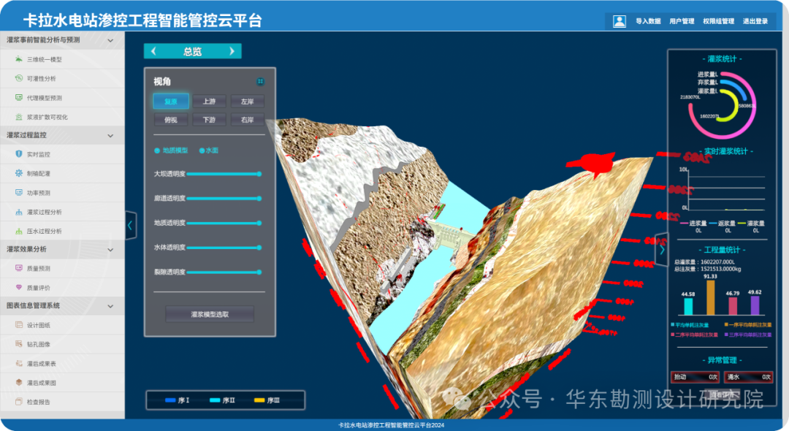Toggle the 地质模型 radio option
This screenshot has height=431, width=789.
pyautogui.click(x=157, y=150)
